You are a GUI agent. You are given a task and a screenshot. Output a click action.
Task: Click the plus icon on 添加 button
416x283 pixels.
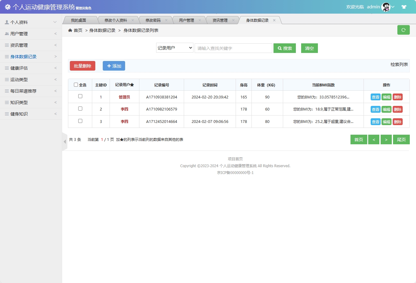(109, 66)
